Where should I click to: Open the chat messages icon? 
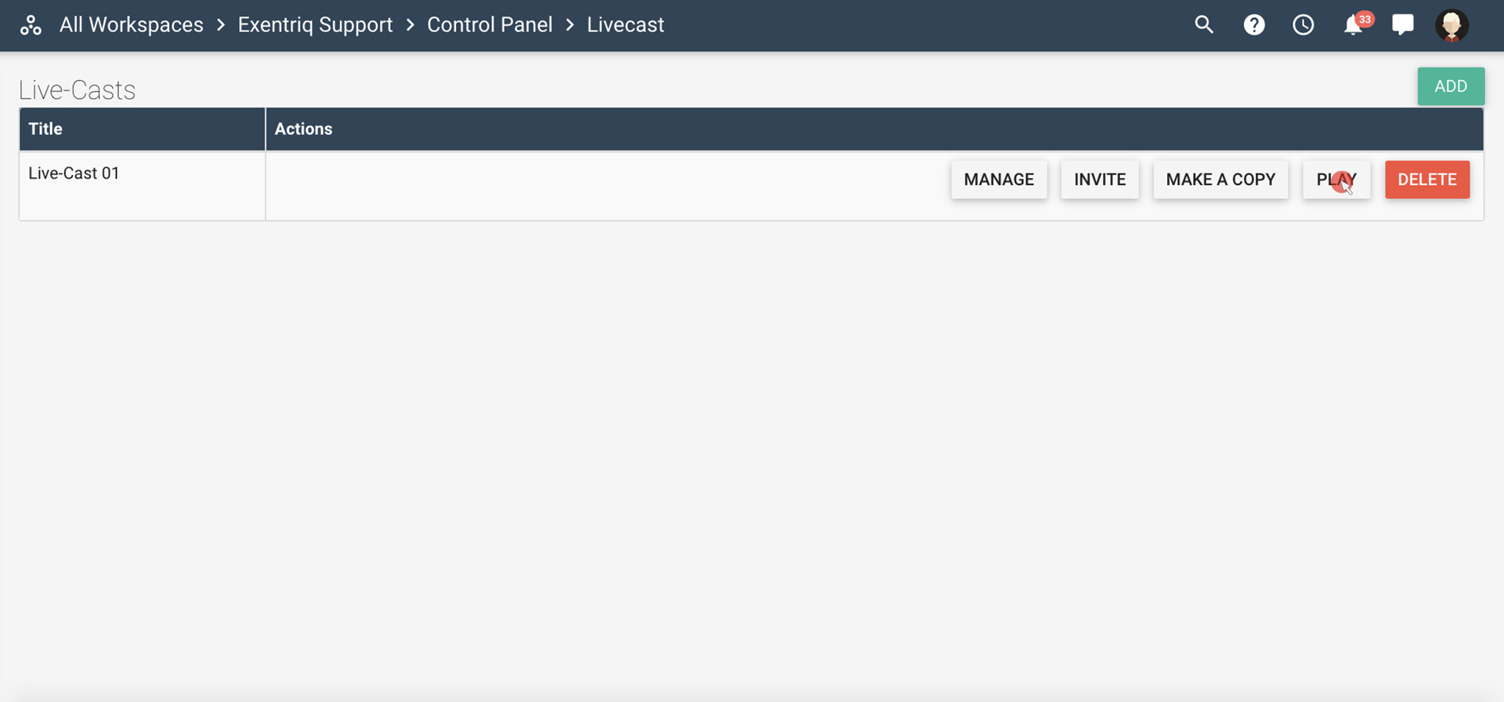[1402, 25]
